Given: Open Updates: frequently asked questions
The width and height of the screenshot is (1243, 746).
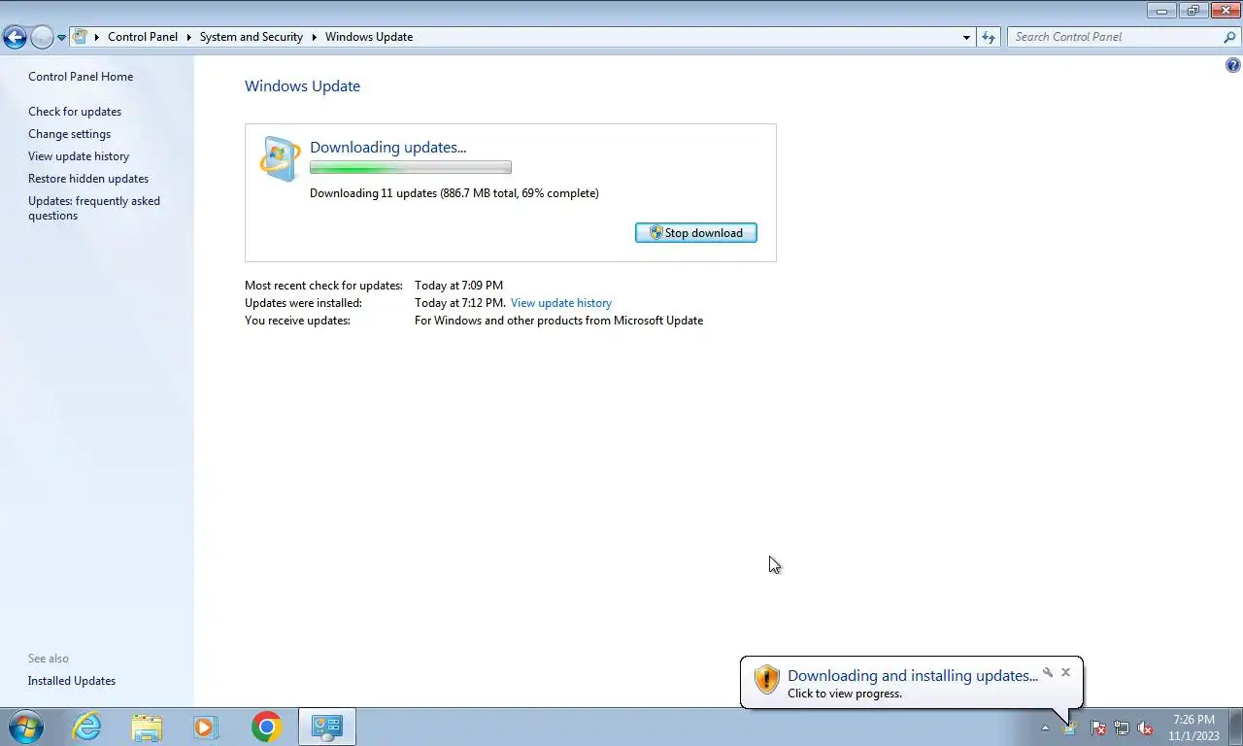Looking at the screenshot, I should (94, 208).
